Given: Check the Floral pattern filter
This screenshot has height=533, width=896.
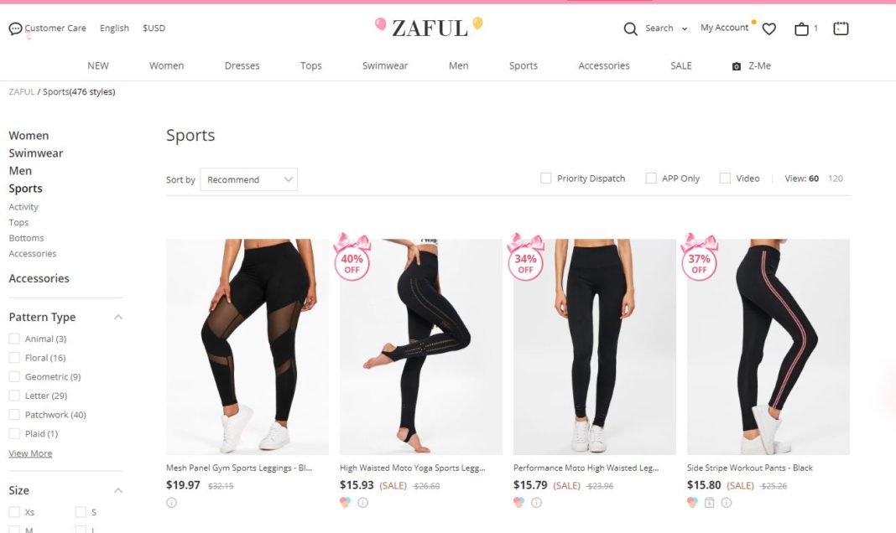Looking at the screenshot, I should click(x=14, y=358).
